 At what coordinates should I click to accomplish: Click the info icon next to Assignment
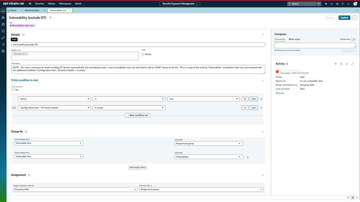coord(29,175)
